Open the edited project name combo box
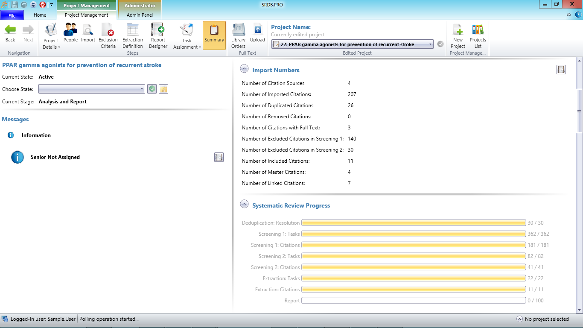The height and width of the screenshot is (328, 583). coord(353,44)
